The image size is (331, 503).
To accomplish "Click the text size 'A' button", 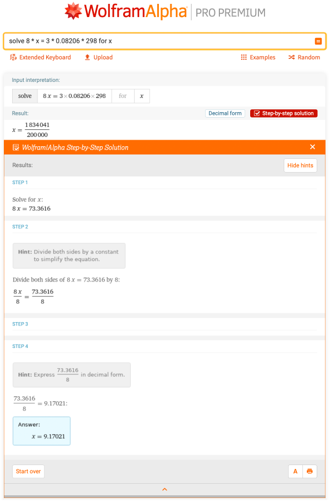I will (295, 472).
